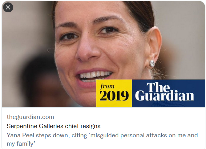Dismiss the link preview with the X icon
Screen dimensions: 206x149
(8, 7)
